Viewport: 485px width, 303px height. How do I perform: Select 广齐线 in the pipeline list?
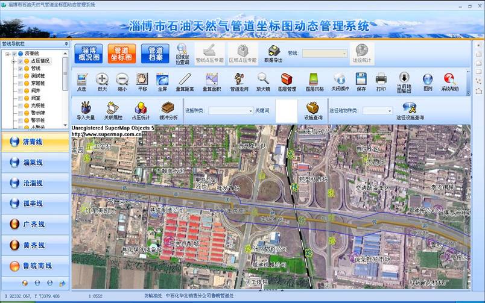(35, 224)
